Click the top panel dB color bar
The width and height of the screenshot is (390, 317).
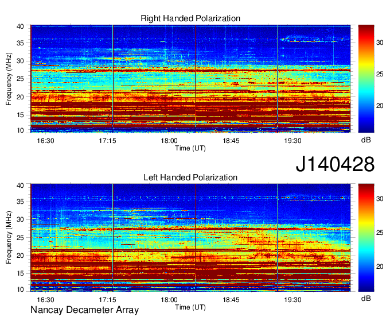pyautogui.click(x=366, y=79)
